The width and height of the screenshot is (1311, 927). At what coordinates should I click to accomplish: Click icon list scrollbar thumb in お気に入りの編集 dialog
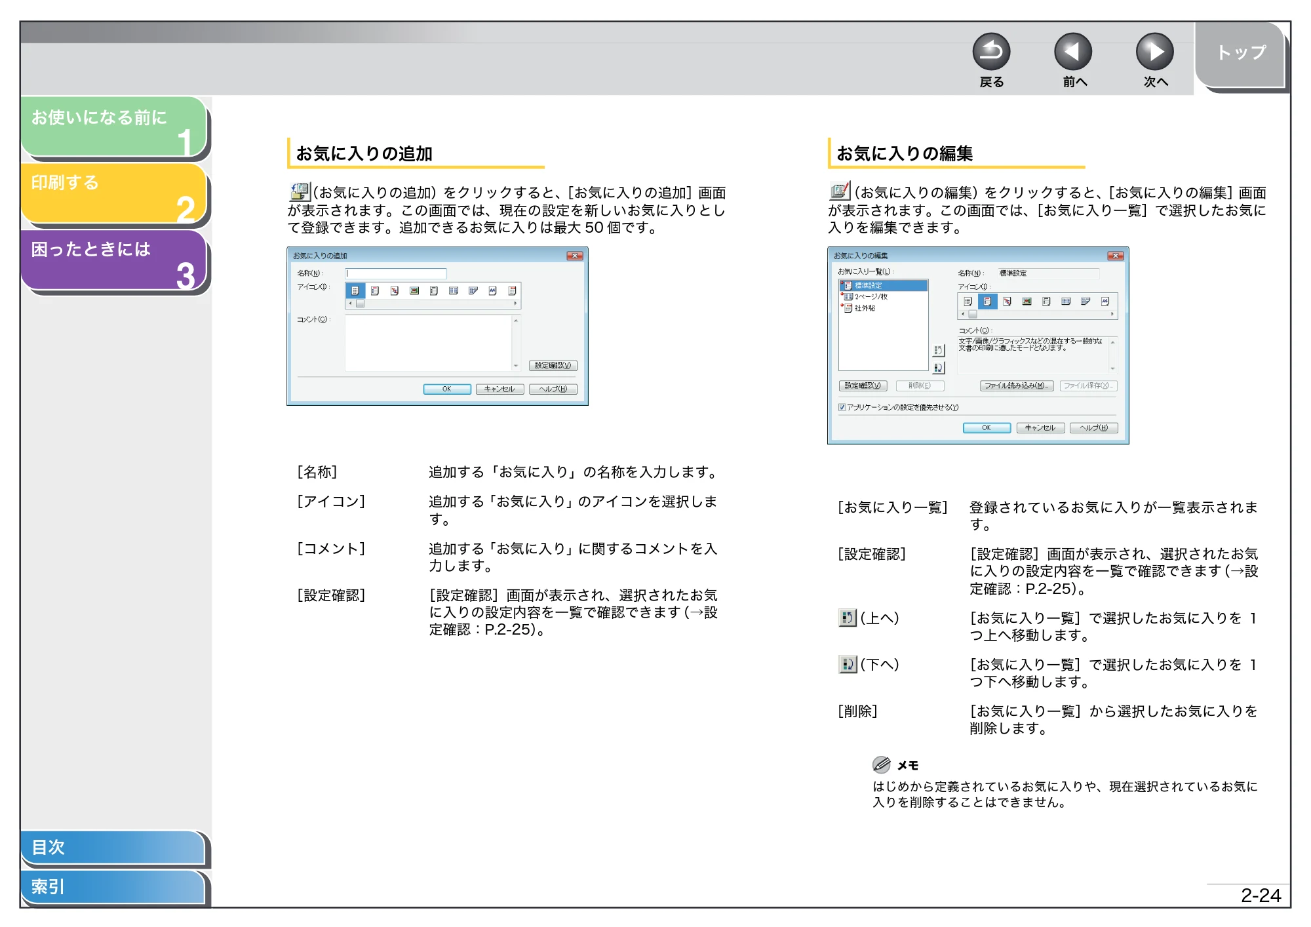973,315
